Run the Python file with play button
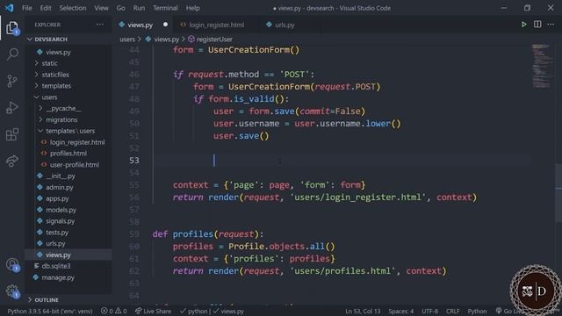 [x=523, y=25]
